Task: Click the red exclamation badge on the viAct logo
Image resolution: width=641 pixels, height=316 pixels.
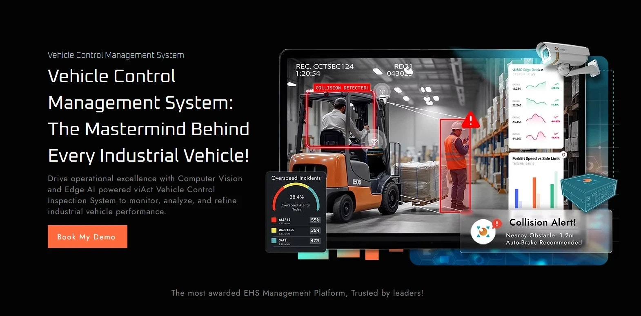Action: 496,224
